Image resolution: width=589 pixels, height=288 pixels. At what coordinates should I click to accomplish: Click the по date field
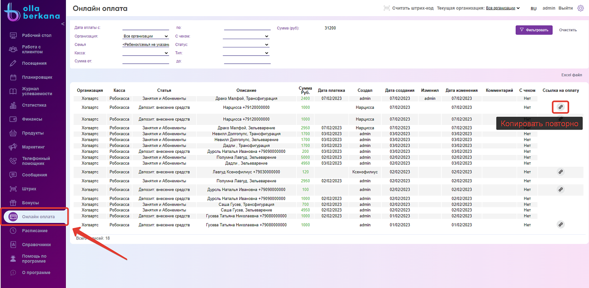(247, 28)
